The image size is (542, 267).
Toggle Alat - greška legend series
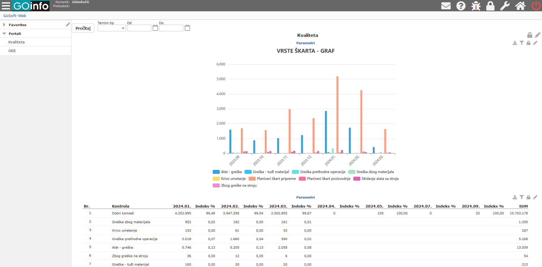click(x=227, y=172)
